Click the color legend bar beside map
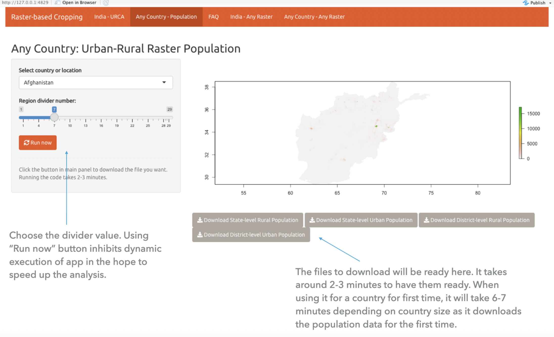This screenshot has height=337, width=554. [520, 133]
